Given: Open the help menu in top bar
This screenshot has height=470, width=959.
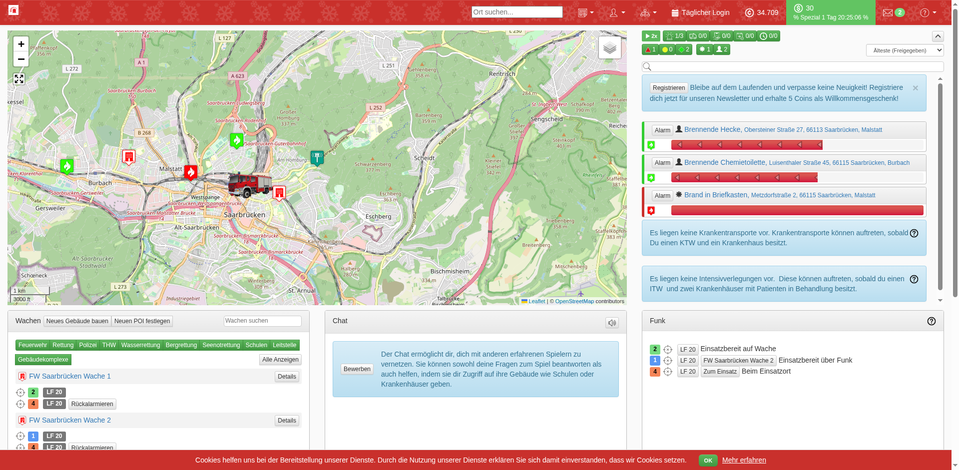Looking at the screenshot, I should click(x=928, y=12).
